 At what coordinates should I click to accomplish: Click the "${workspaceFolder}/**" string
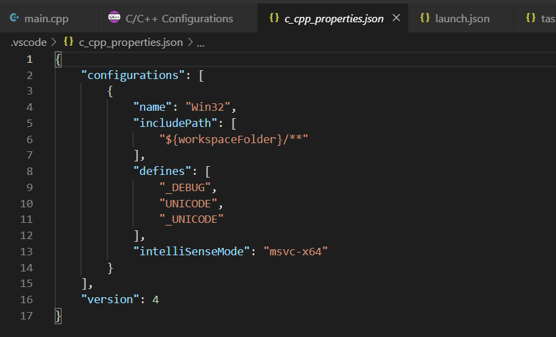coord(233,140)
